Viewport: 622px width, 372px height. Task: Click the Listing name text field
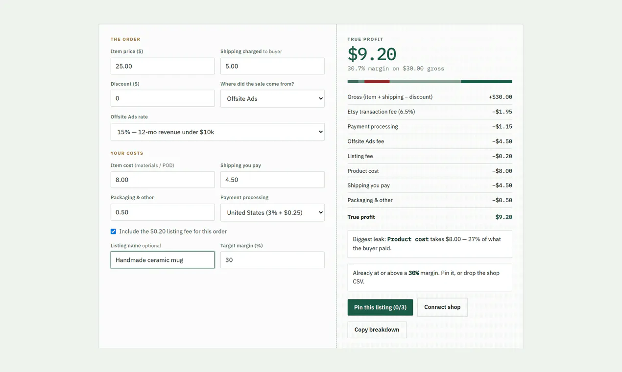coord(163,260)
